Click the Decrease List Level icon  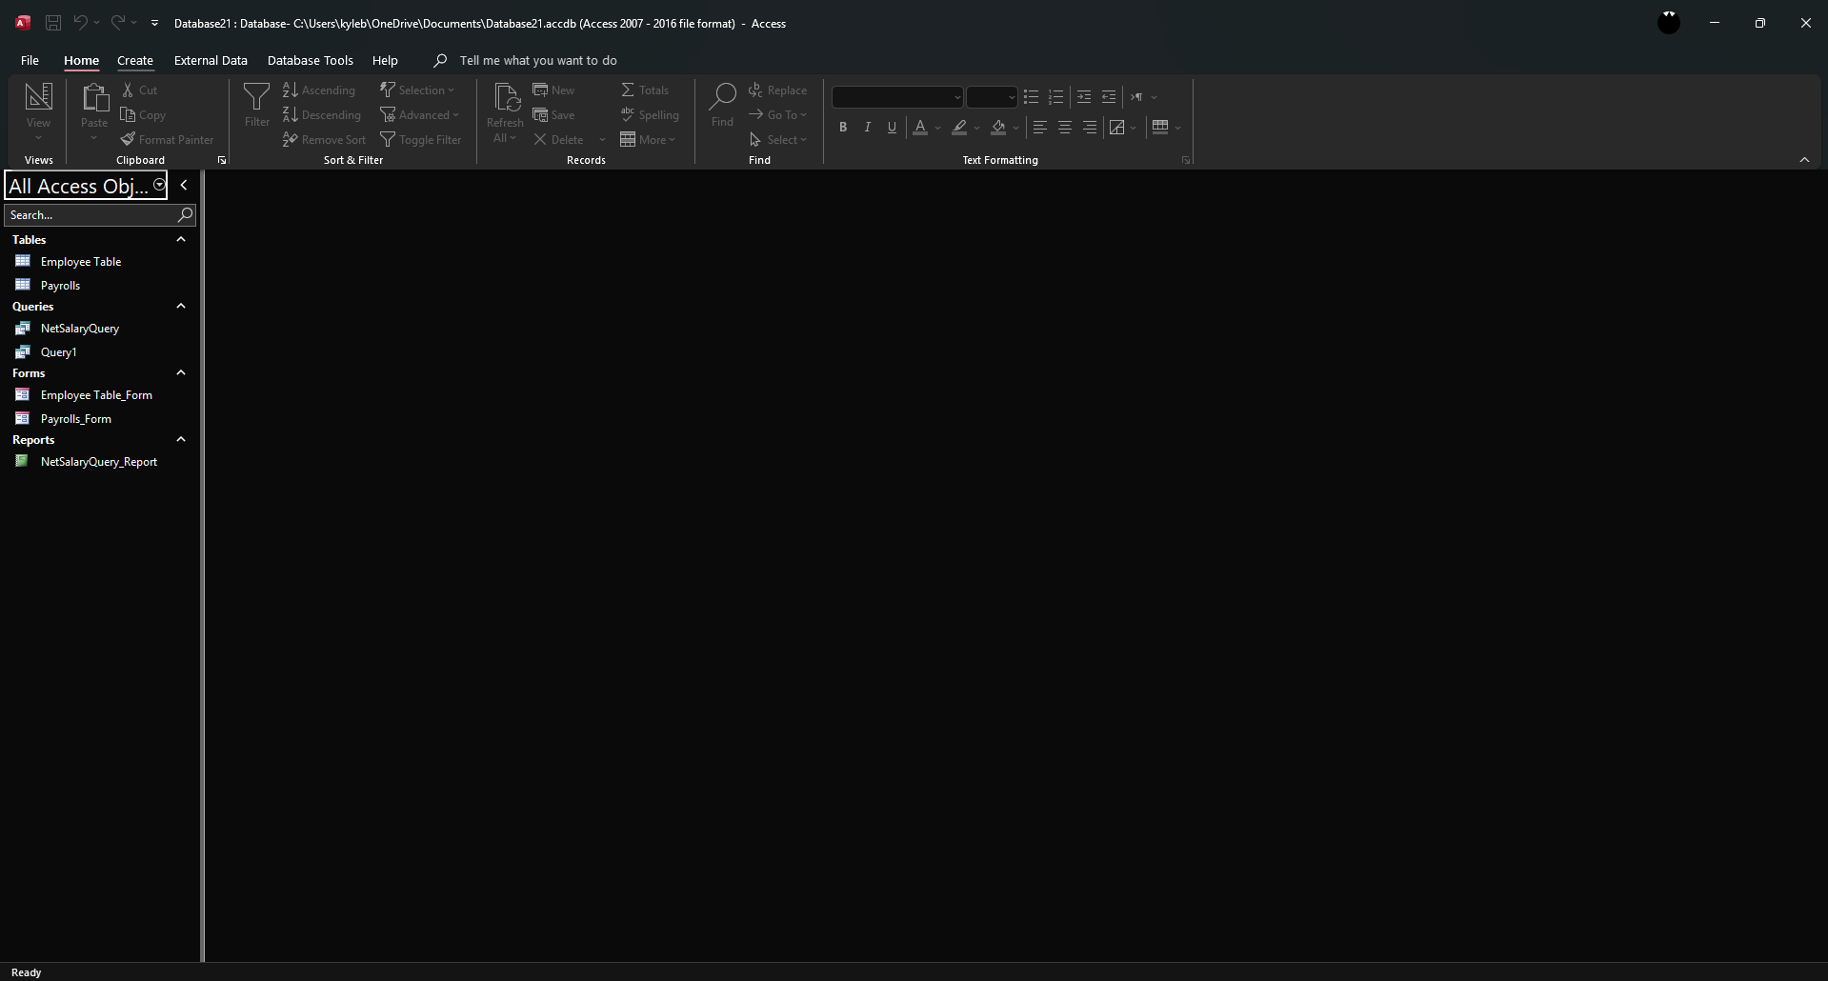(x=1109, y=97)
